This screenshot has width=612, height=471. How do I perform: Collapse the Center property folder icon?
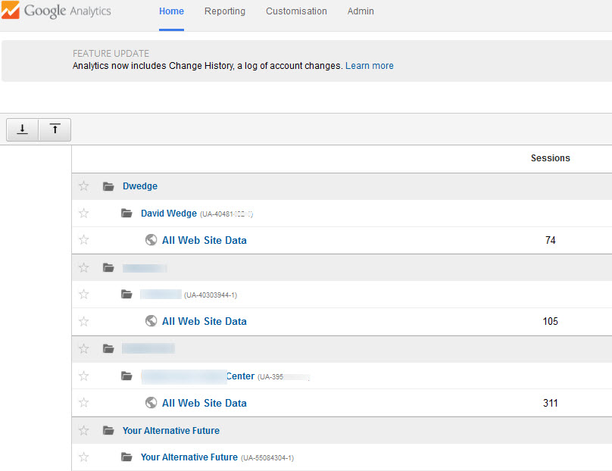pos(126,376)
